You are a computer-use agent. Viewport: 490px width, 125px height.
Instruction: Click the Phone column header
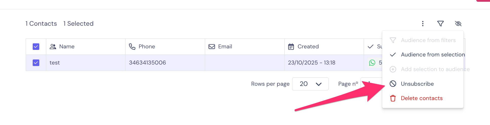147,47
